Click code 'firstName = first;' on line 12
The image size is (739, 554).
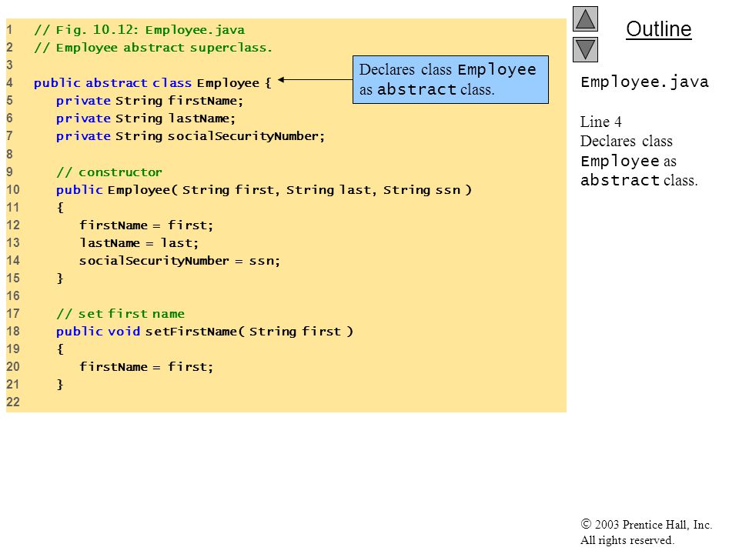(146, 225)
